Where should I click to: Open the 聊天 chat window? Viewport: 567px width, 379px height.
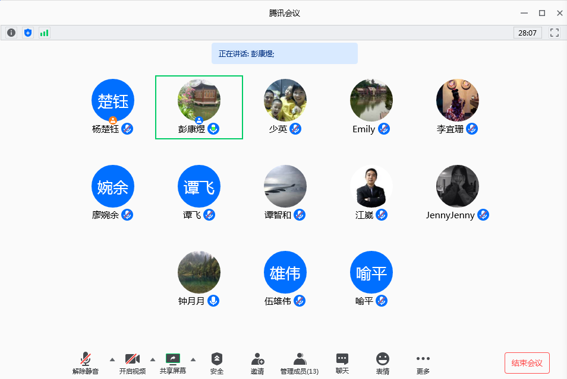(342, 362)
